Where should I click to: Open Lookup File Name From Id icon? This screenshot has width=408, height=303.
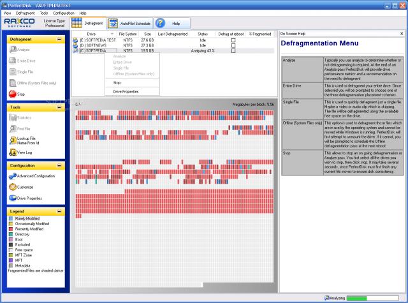[x=13, y=140]
